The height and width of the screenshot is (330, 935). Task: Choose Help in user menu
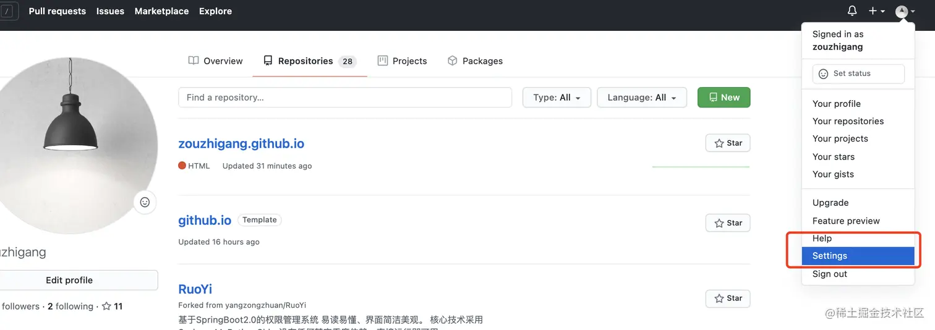(858, 239)
